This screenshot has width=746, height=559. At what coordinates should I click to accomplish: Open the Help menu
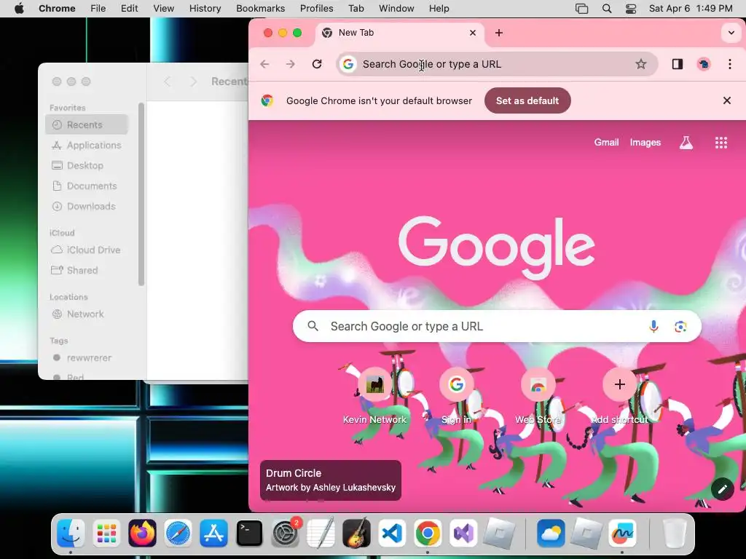coord(439,9)
